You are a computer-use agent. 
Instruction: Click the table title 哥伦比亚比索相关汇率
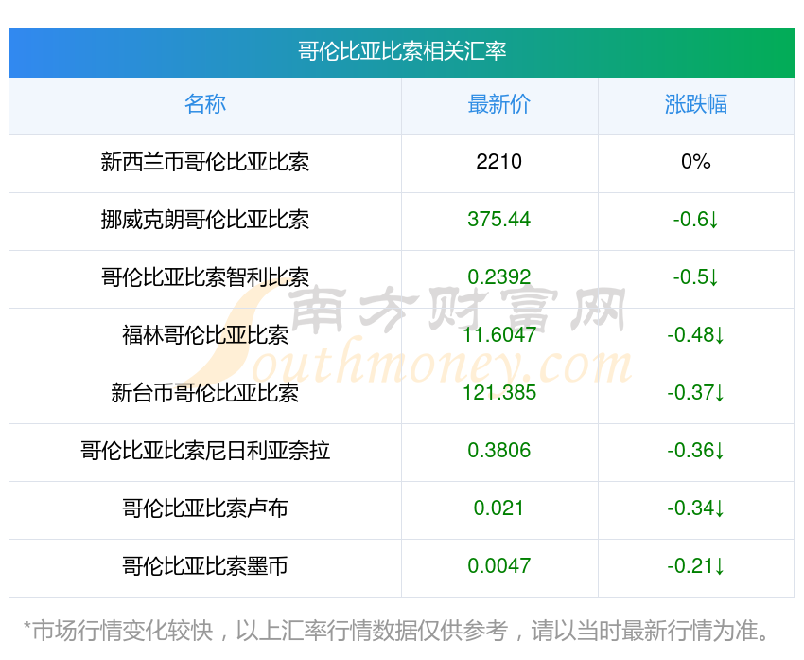402,51
